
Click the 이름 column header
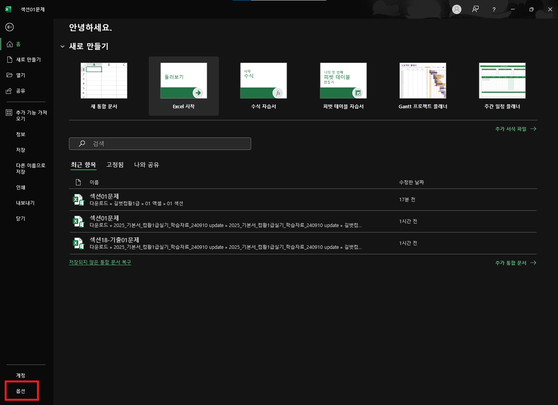(x=94, y=182)
